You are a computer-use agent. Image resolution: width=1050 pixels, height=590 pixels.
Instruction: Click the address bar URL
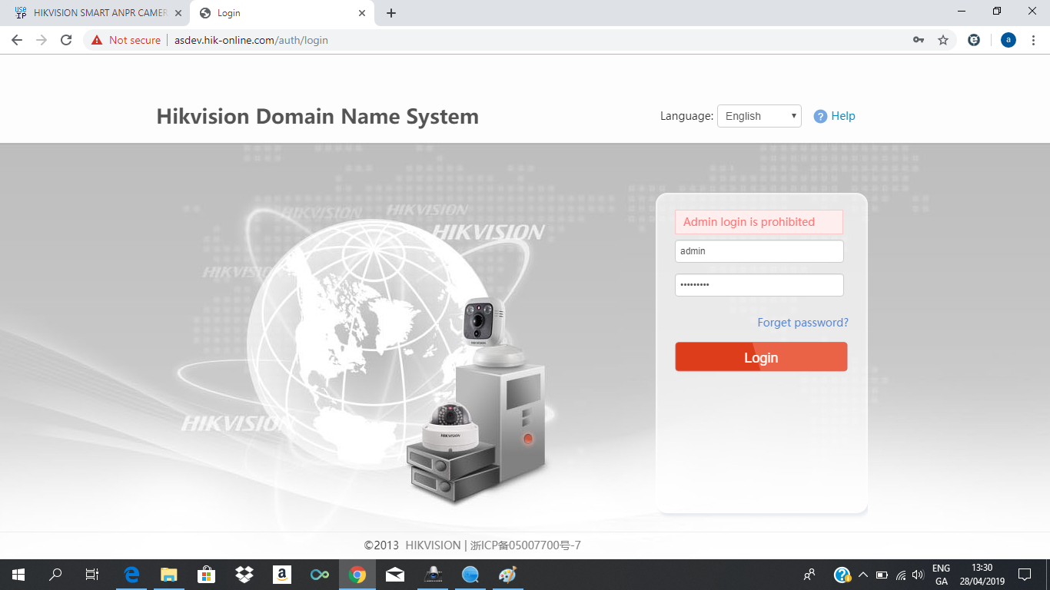tap(251, 40)
